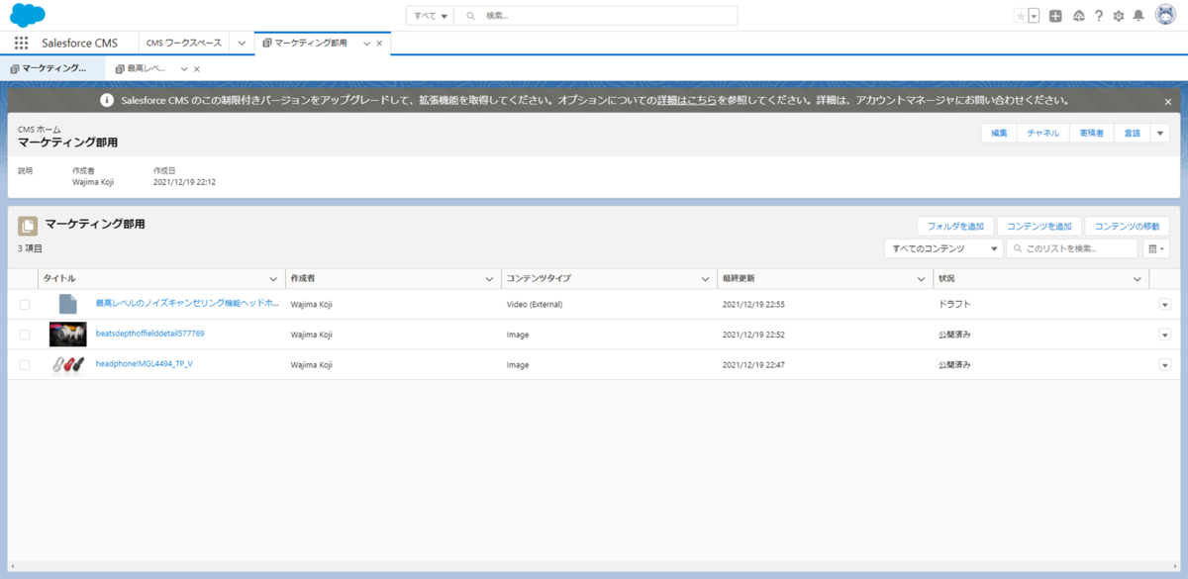Open the notifications bell icon
The height and width of the screenshot is (579, 1188).
(x=1138, y=16)
